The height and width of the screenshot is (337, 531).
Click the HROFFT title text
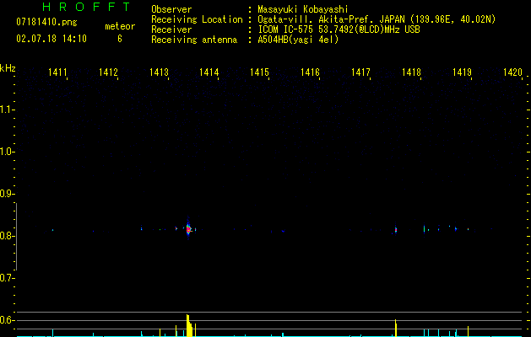pyautogui.click(x=86, y=7)
